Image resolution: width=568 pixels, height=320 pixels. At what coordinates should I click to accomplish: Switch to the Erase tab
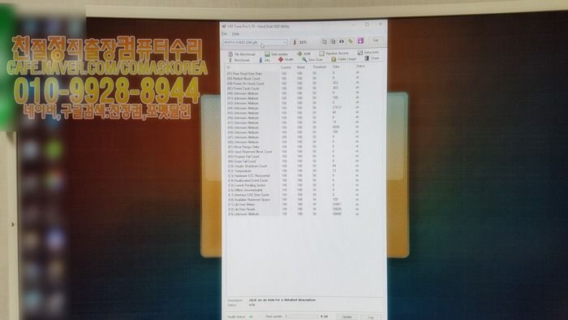(x=372, y=58)
